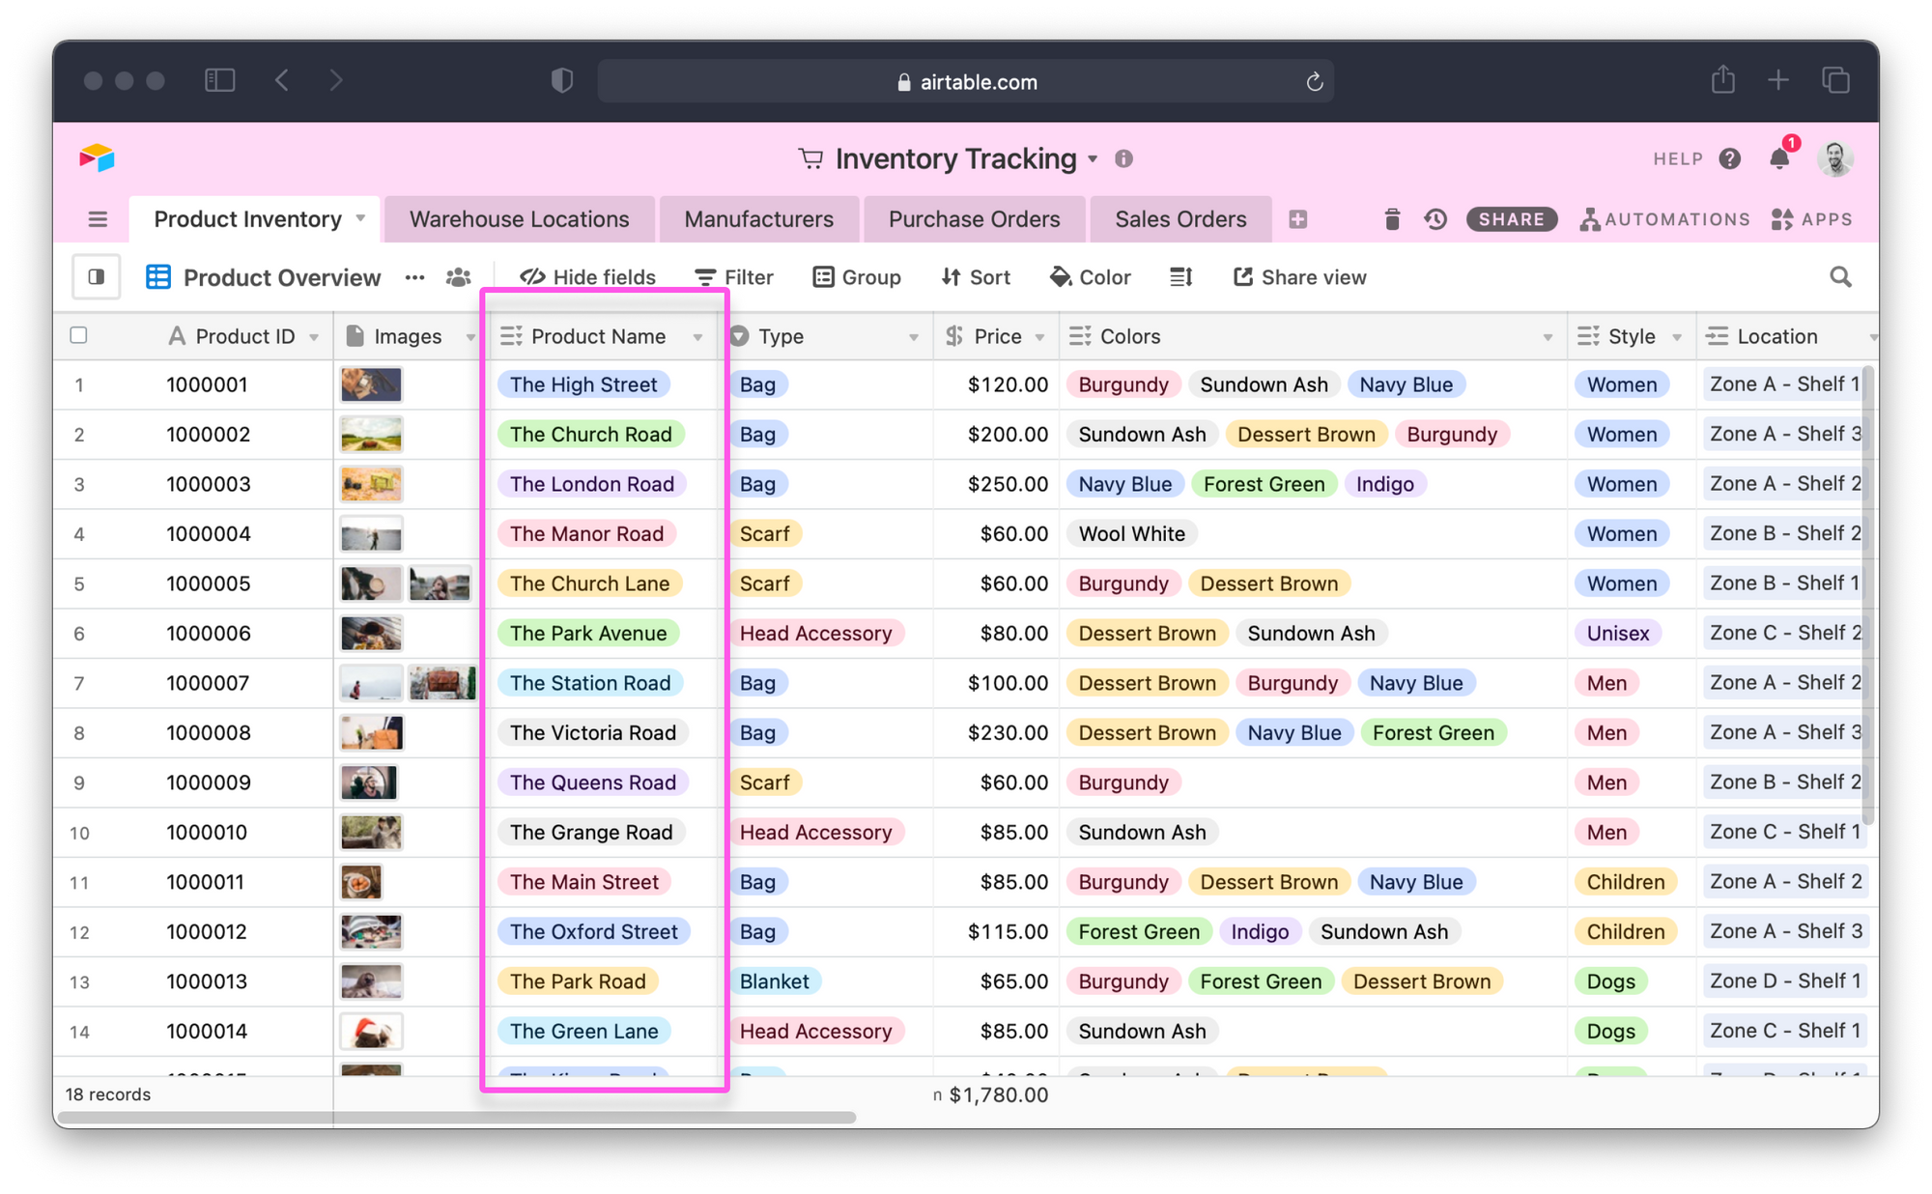
Task: Open the Product Name field dropdown
Action: [697, 337]
